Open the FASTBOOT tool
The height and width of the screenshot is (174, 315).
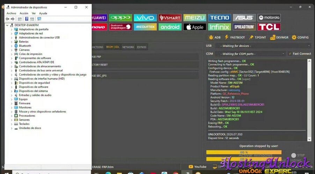coord(235,38)
